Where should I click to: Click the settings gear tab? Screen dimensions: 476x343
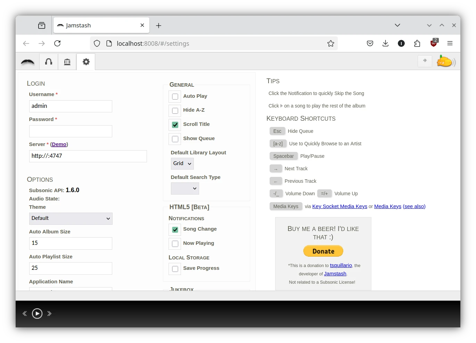coord(86,62)
